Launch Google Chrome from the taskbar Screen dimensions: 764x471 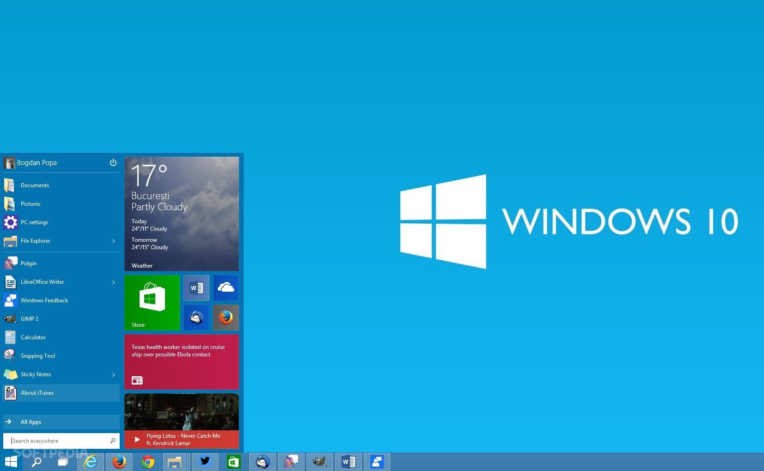click(x=148, y=461)
